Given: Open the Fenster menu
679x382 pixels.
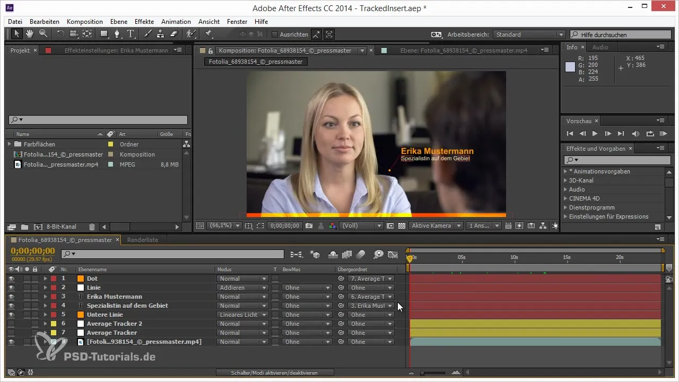Looking at the screenshot, I should (237, 22).
